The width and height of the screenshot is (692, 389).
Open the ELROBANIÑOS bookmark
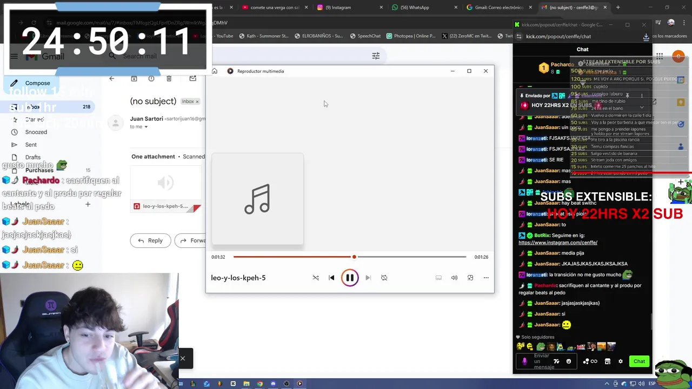click(x=319, y=36)
